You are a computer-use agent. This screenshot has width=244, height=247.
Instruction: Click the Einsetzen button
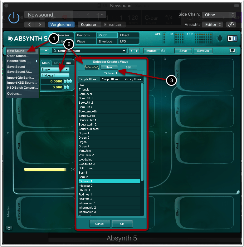113,25
